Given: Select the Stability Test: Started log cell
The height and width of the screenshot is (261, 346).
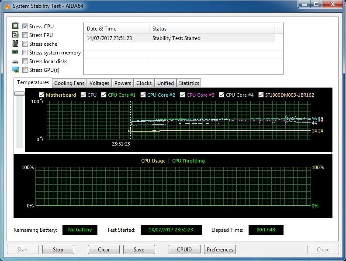Looking at the screenshot, I should [x=176, y=38].
